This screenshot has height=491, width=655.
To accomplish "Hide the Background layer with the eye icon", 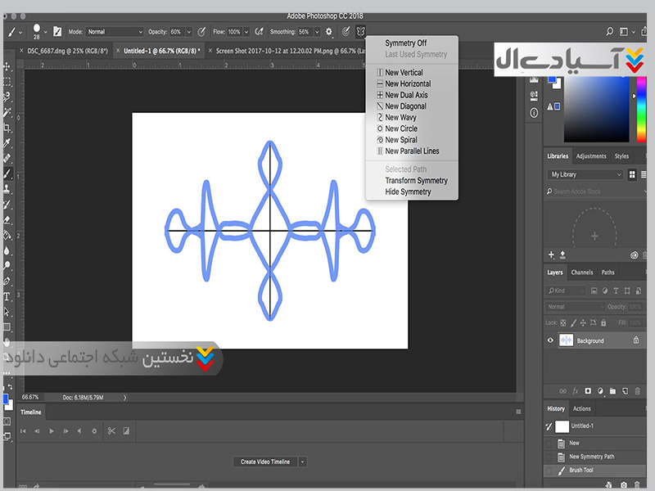I will (x=550, y=340).
